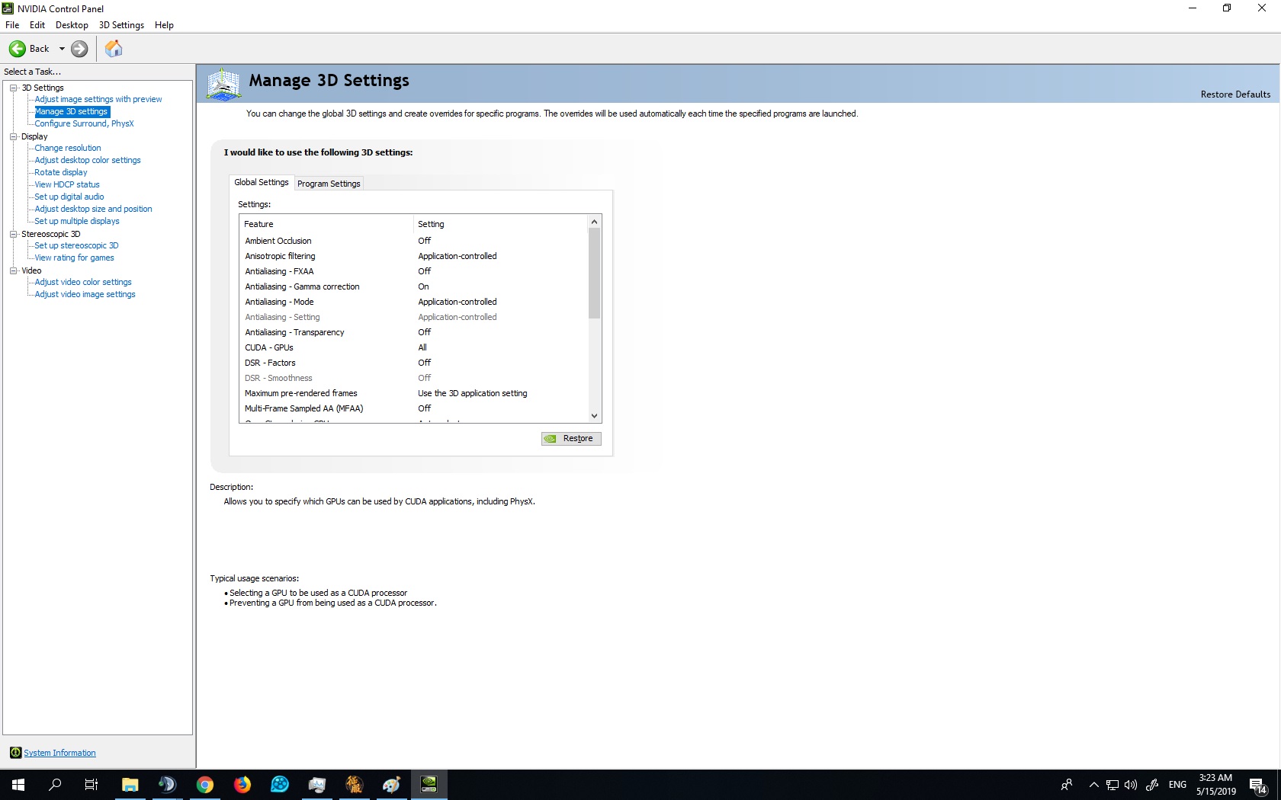This screenshot has height=800, width=1281.
Task: Click the green Back arrow icon
Action: pyautogui.click(x=17, y=49)
